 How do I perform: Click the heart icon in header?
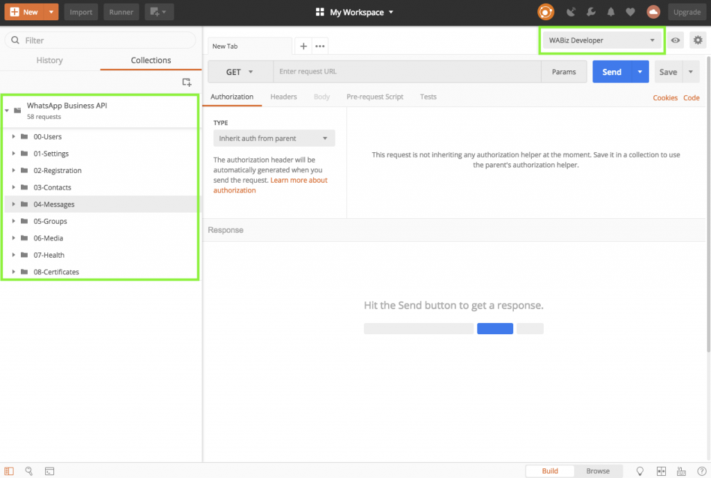pos(630,13)
